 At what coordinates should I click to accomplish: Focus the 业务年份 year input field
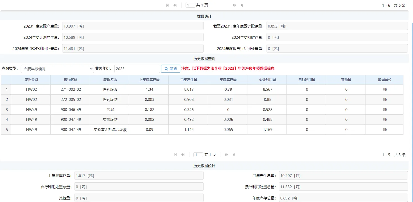tap(137, 69)
